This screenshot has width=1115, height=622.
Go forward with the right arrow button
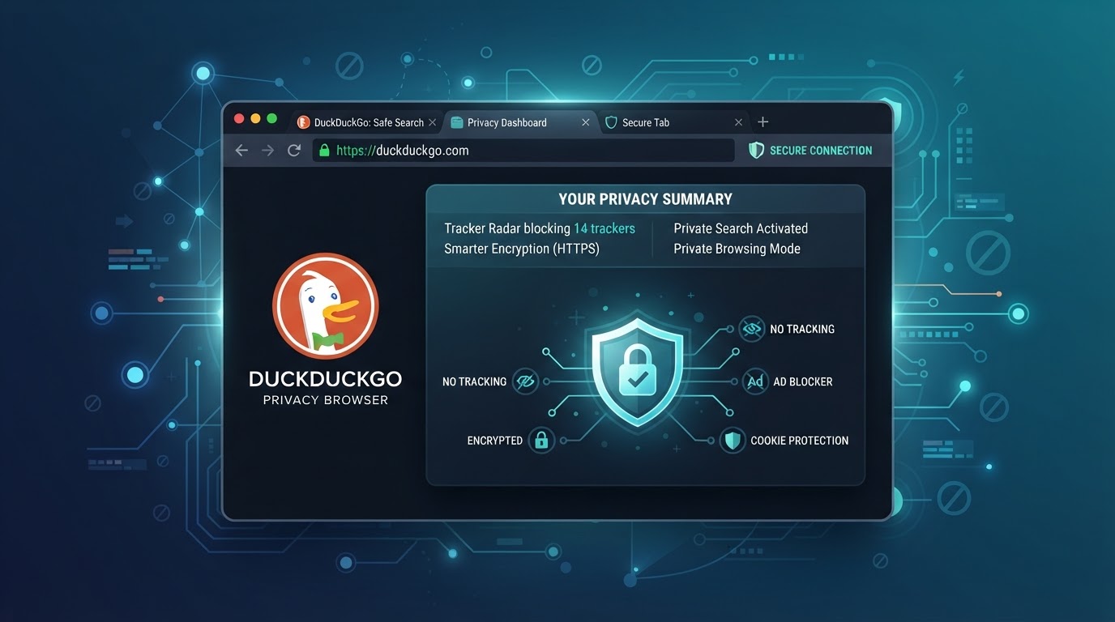coord(267,151)
